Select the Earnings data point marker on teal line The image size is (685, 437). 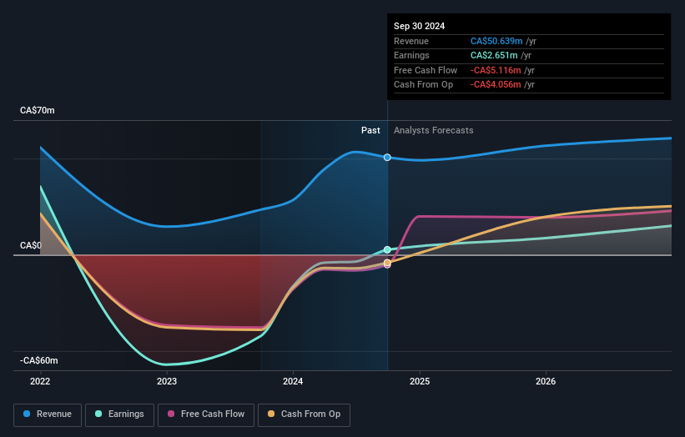387,249
